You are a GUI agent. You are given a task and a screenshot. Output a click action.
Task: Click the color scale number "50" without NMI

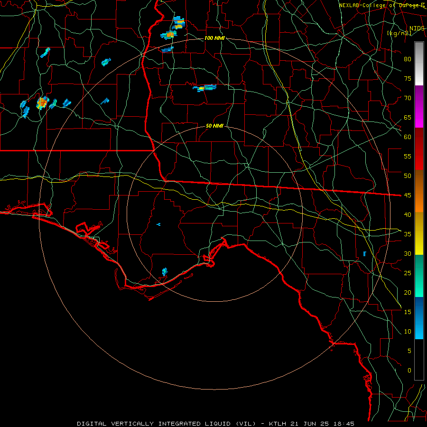[x=408, y=176]
